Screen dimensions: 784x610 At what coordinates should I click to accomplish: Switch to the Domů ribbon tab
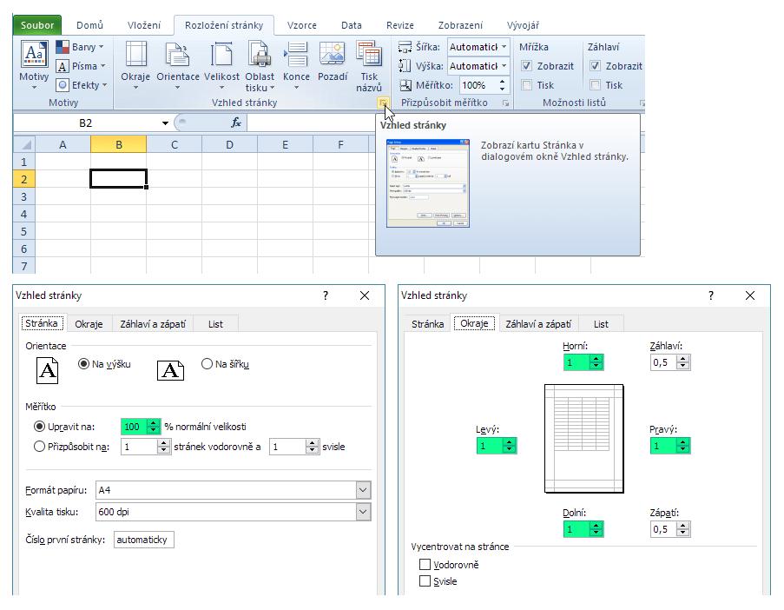click(x=89, y=25)
